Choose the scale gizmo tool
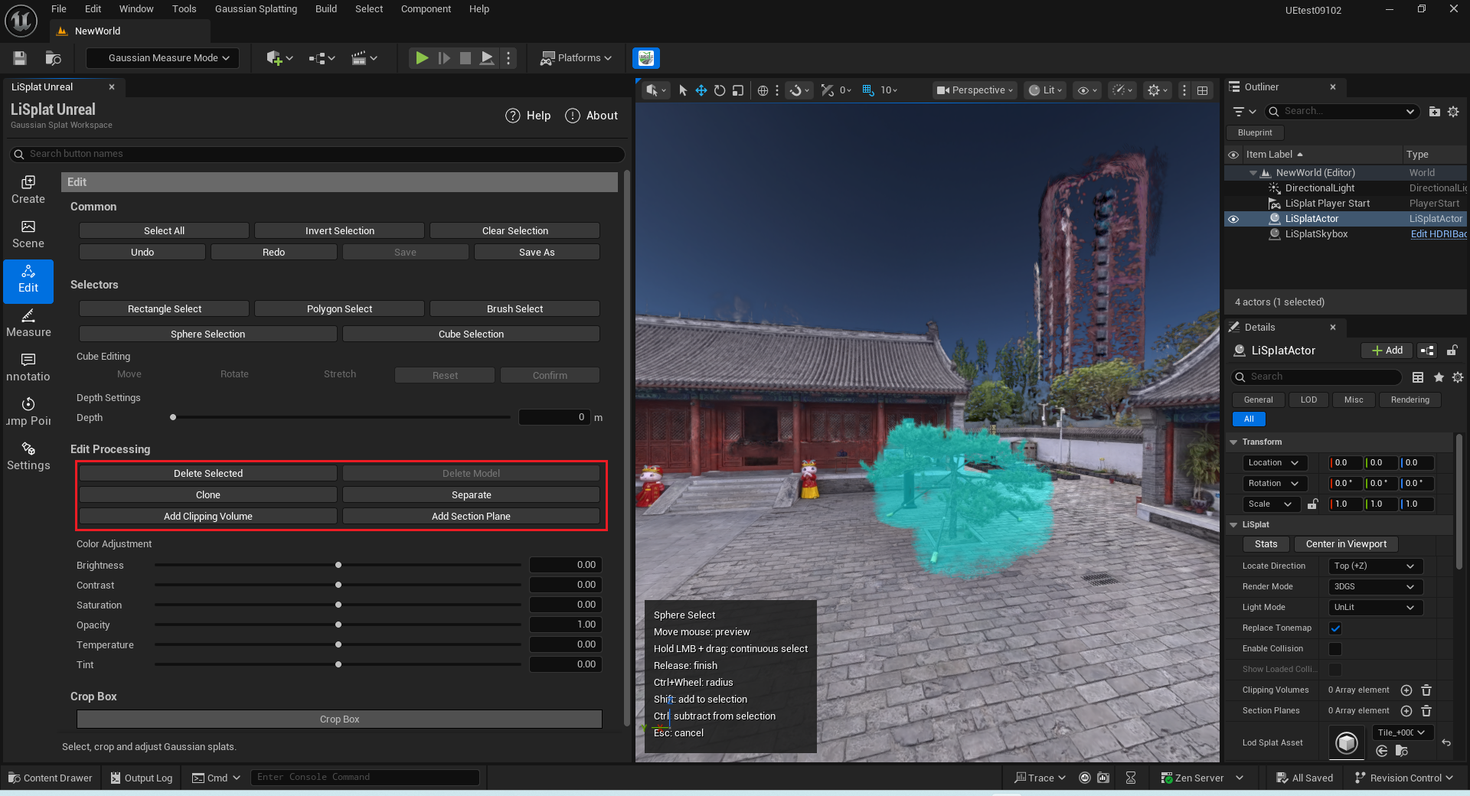 (738, 90)
